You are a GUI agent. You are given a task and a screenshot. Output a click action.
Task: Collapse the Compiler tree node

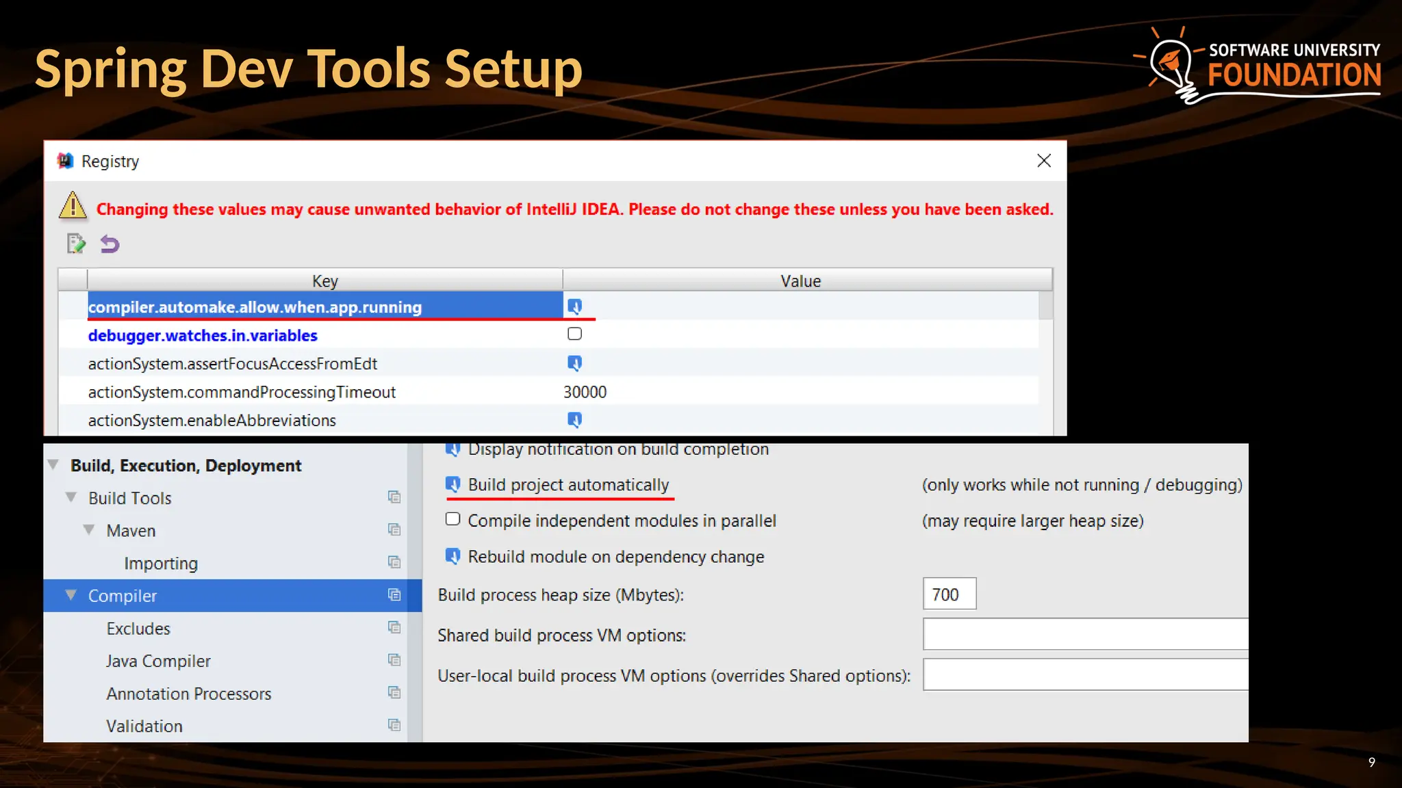click(71, 595)
